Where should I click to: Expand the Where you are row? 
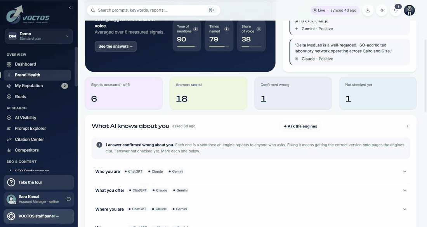pos(251,209)
